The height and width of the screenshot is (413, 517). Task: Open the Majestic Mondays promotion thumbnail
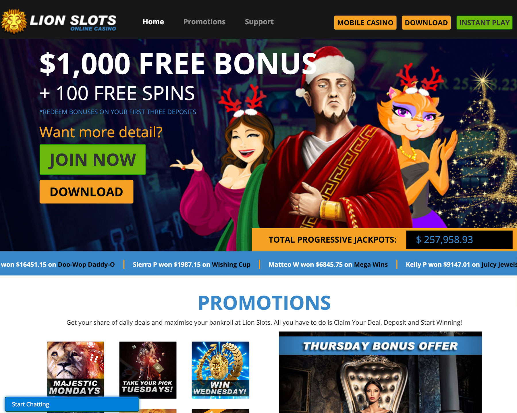tap(76, 369)
